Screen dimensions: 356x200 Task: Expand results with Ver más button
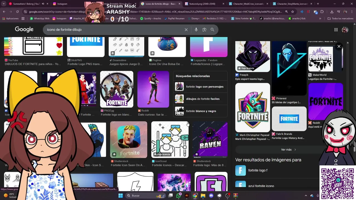288,149
